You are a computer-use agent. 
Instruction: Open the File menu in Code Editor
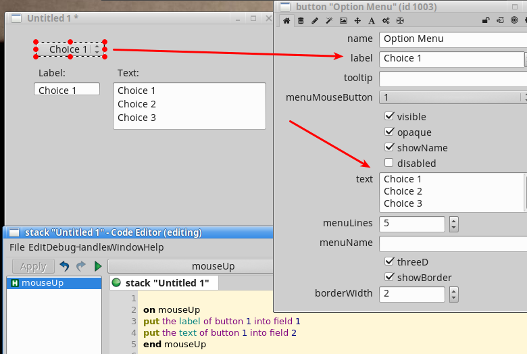click(x=17, y=247)
